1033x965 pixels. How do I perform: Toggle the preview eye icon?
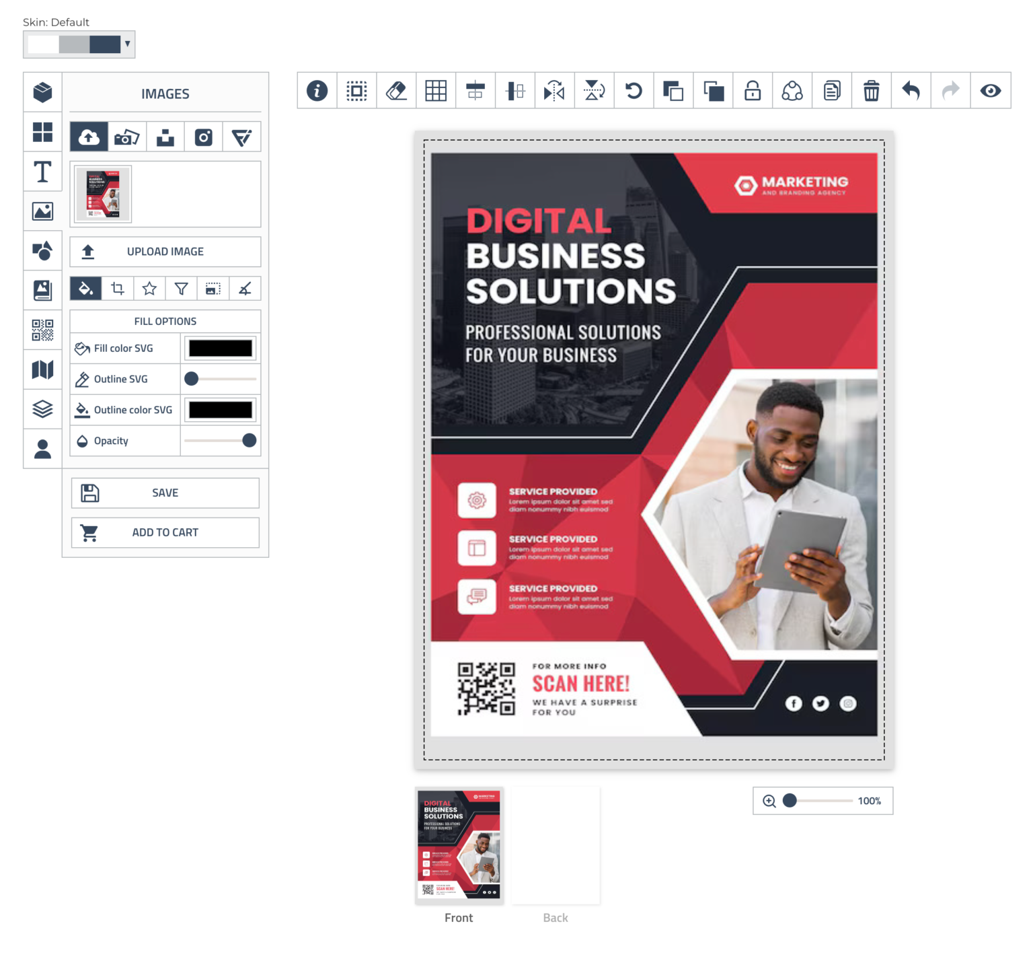pyautogui.click(x=990, y=91)
